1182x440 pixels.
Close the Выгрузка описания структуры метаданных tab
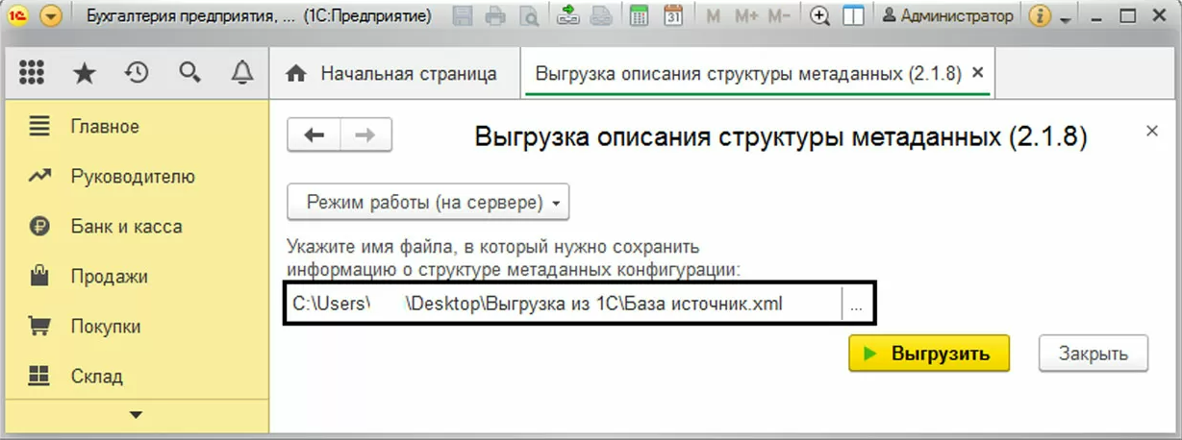pyautogui.click(x=978, y=73)
